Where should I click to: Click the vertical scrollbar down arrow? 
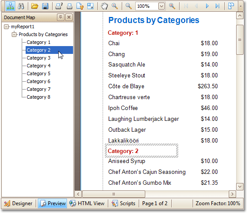click(240, 187)
